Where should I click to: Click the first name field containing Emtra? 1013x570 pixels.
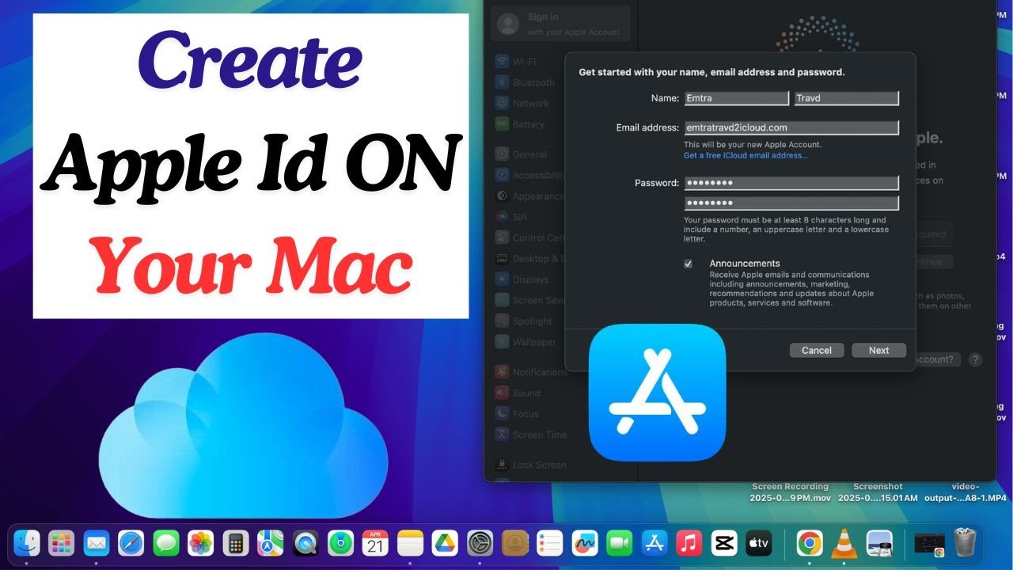736,98
